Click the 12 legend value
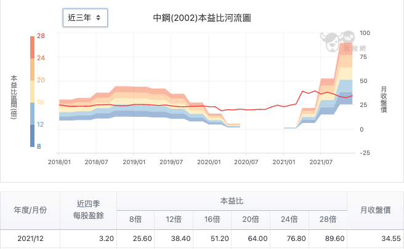 pos(40,124)
